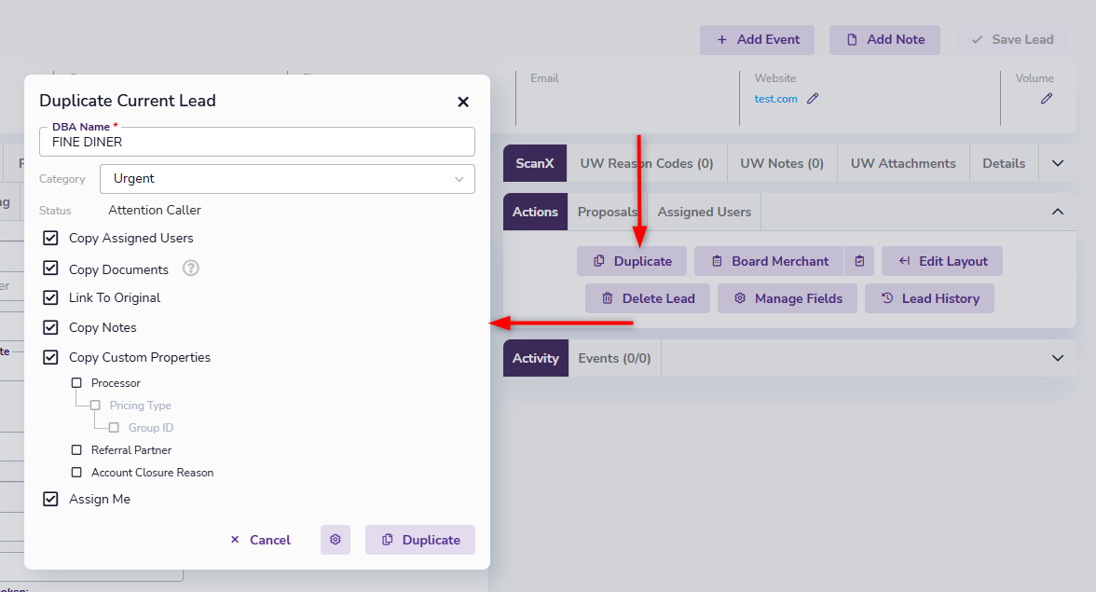Open the UW Reason Codes (0) tab

click(x=647, y=163)
